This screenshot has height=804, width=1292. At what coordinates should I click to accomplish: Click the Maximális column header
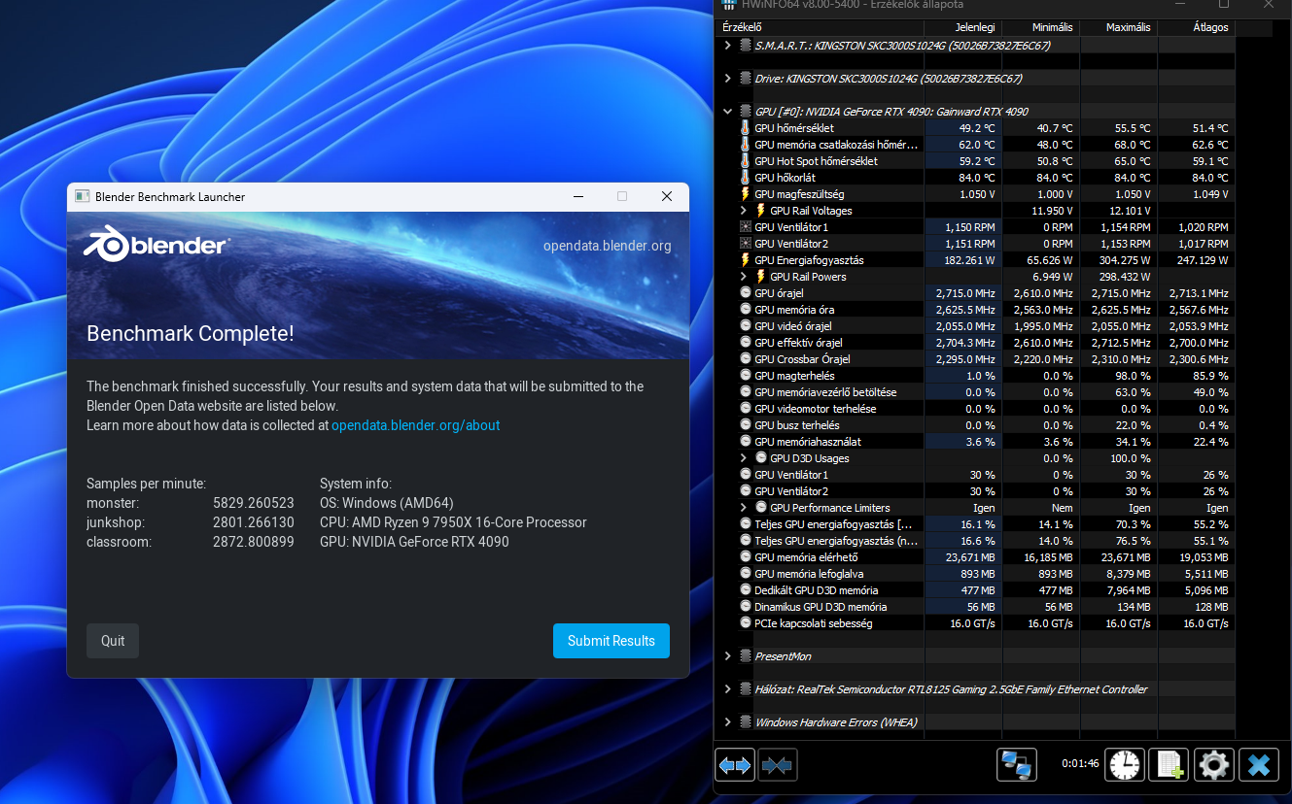1119,27
